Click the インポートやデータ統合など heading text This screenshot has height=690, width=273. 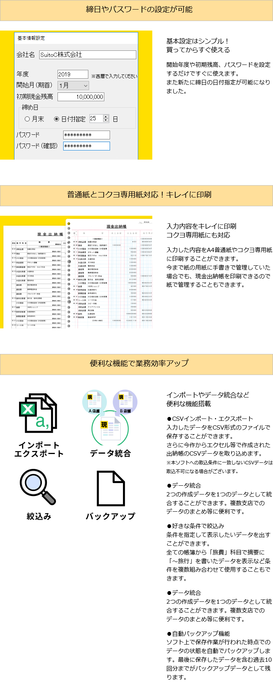208,395
